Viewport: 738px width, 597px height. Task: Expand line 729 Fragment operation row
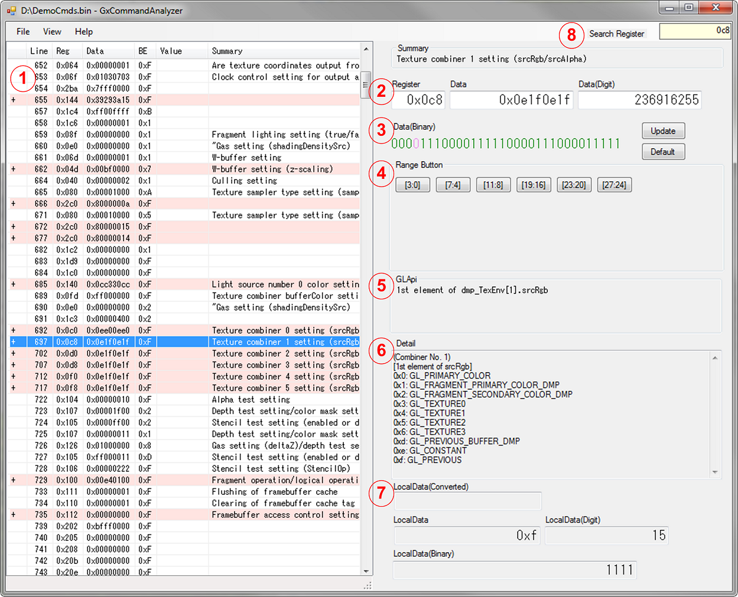tap(13, 481)
